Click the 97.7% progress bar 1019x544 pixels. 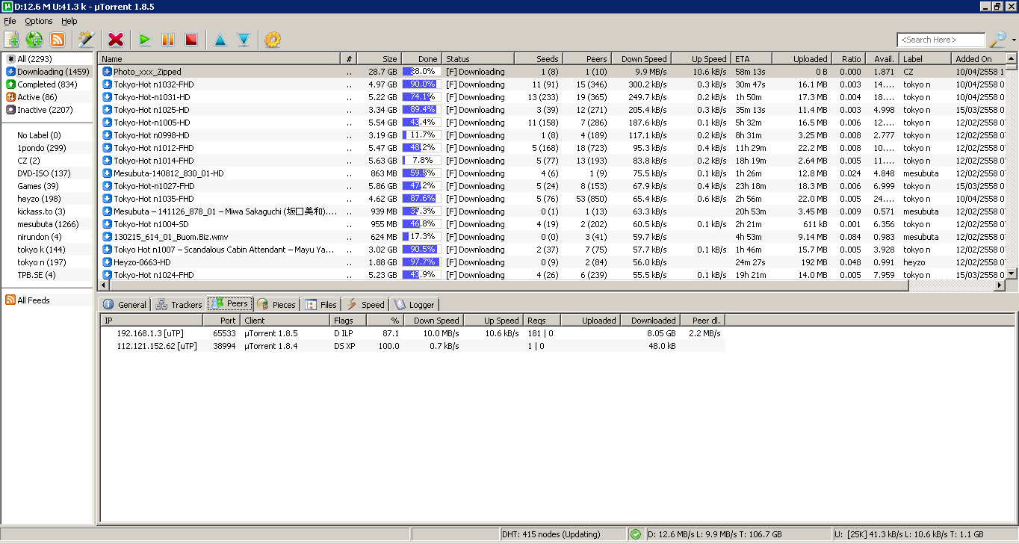[421, 262]
